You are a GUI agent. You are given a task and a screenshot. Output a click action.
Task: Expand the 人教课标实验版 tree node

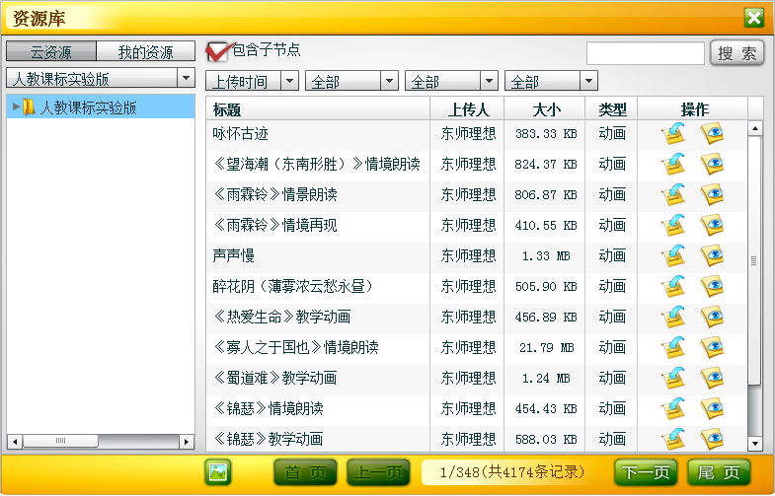pos(16,107)
